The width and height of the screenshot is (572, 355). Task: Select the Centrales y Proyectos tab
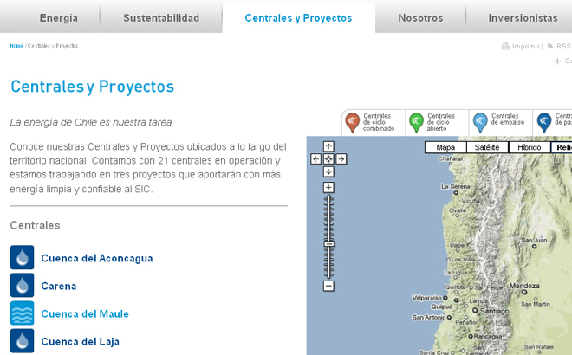click(298, 18)
